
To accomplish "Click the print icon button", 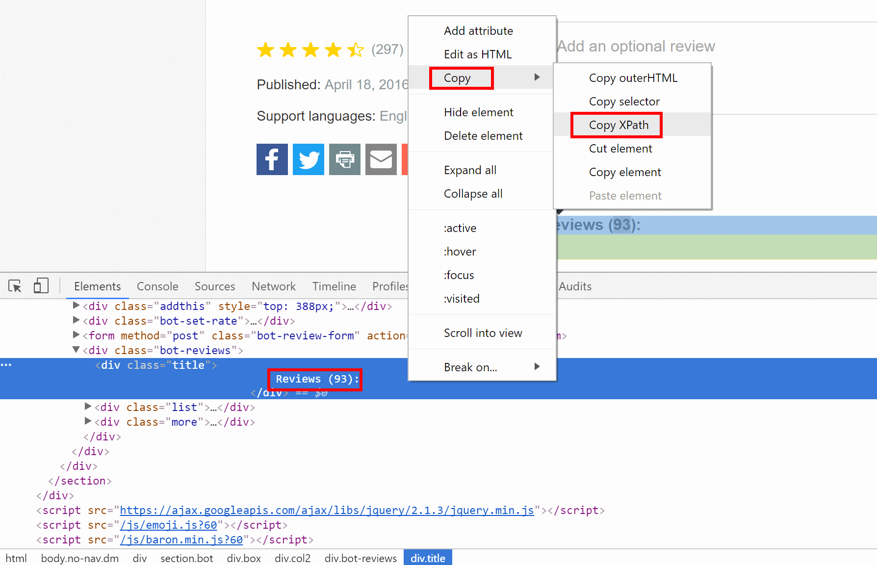I will point(344,159).
